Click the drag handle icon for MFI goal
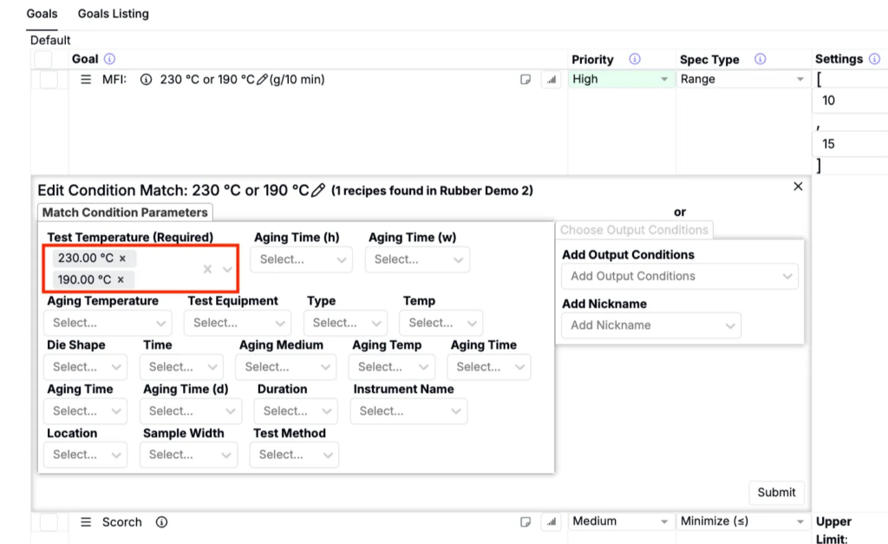The width and height of the screenshot is (888, 544). point(86,80)
